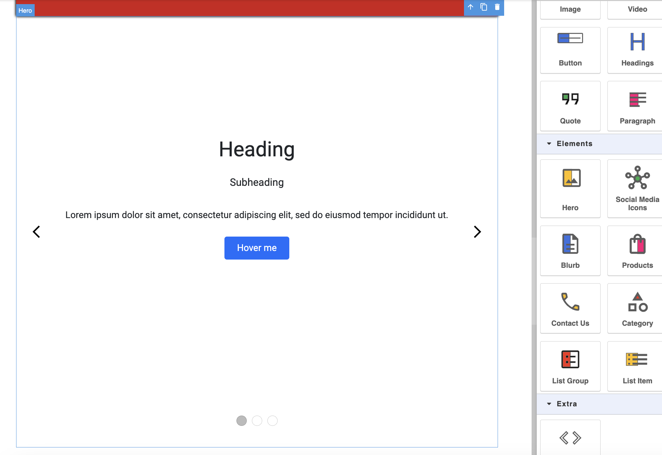The image size is (662, 455).
Task: Collapse the Extra section
Action: (x=599, y=404)
